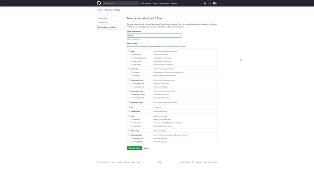The width and height of the screenshot is (314, 176).
Task: Check the delete_repo scope checkbox
Action: point(129,131)
